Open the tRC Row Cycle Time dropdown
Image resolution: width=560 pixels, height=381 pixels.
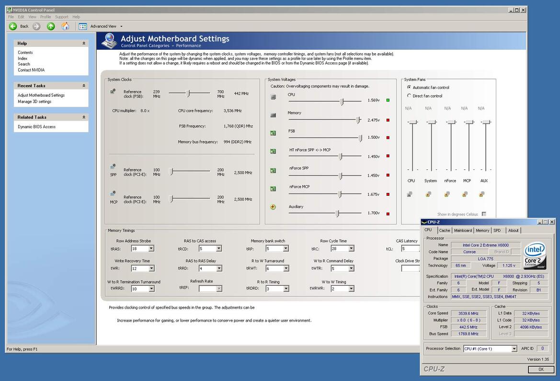pos(352,248)
